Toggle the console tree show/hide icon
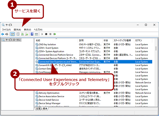Viewport: 159px width, 116px height. pyautogui.click(x=12, y=34)
